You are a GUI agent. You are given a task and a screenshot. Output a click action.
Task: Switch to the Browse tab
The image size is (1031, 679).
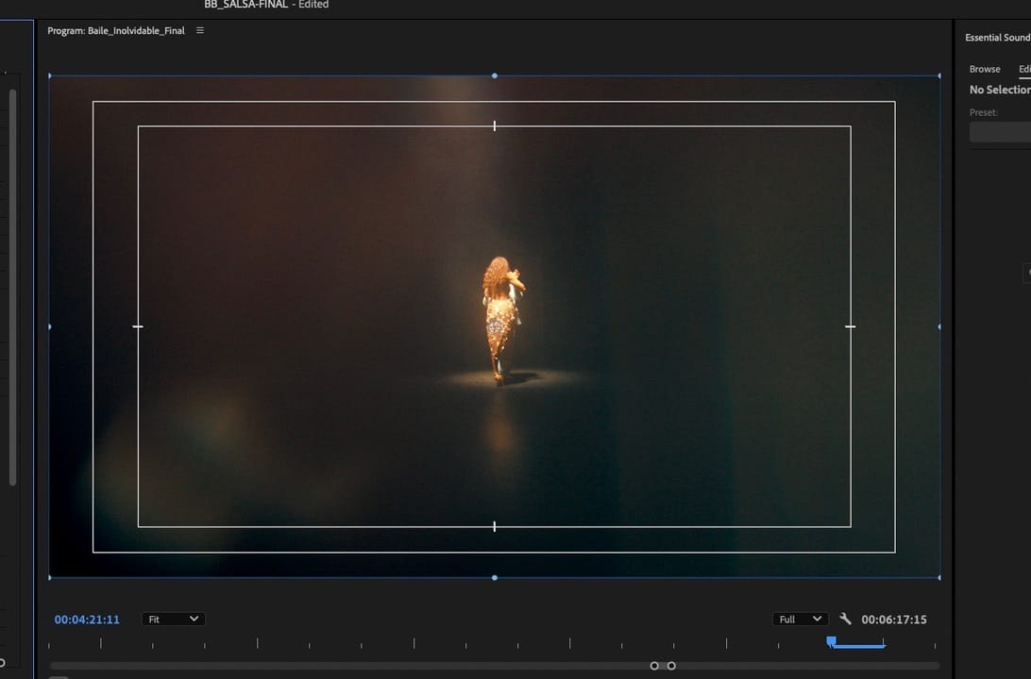[984, 69]
